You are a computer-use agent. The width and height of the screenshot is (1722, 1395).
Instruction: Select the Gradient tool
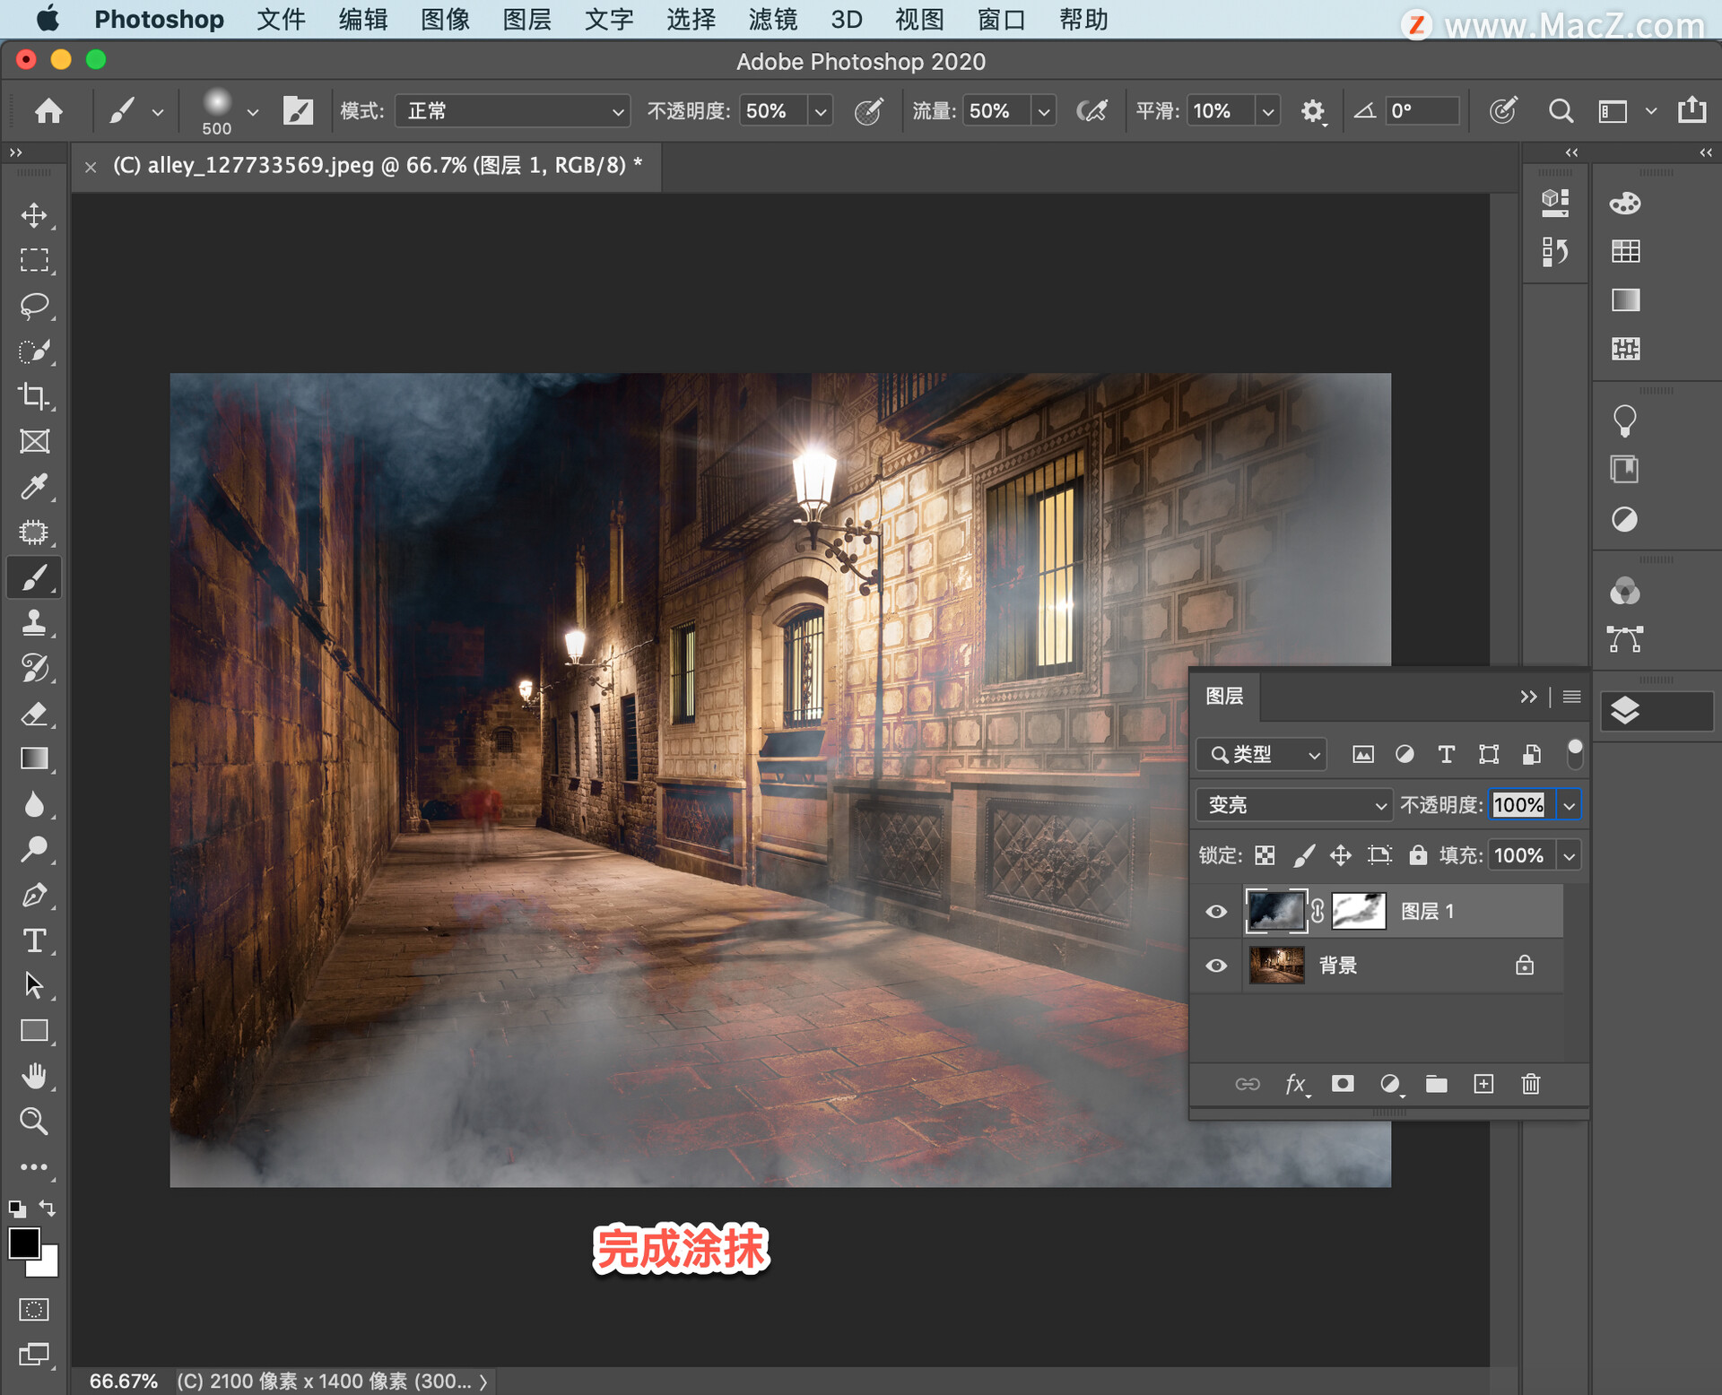[34, 758]
